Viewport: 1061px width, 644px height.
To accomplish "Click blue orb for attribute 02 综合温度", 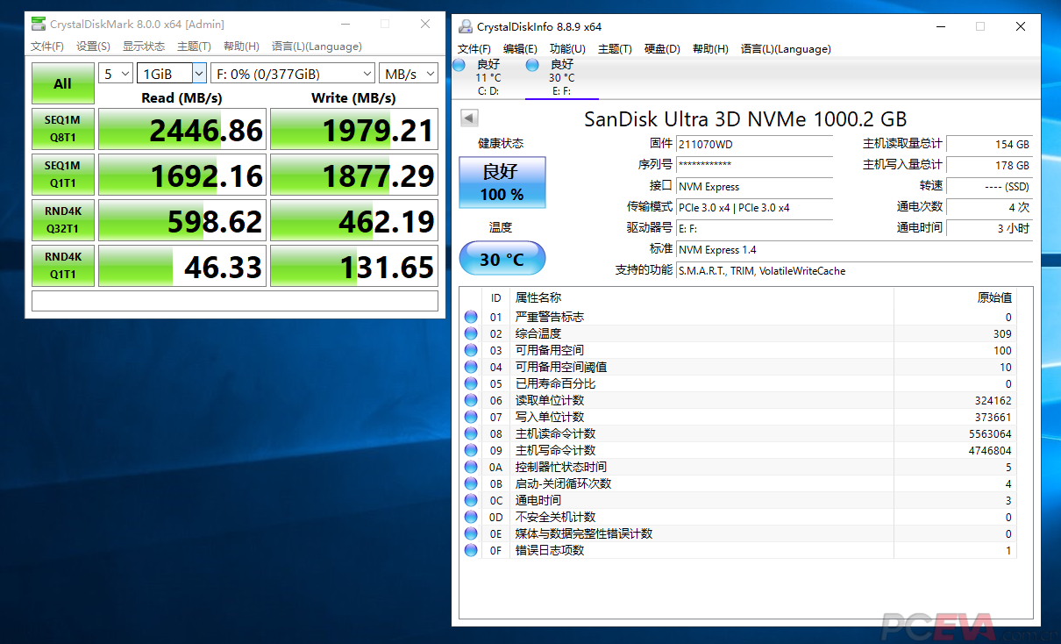I will pyautogui.click(x=472, y=333).
